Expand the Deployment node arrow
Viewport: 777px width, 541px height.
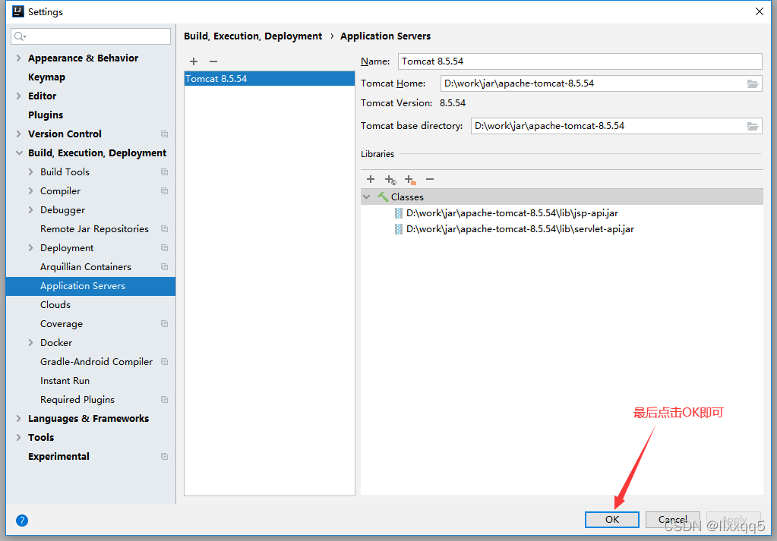(30, 248)
